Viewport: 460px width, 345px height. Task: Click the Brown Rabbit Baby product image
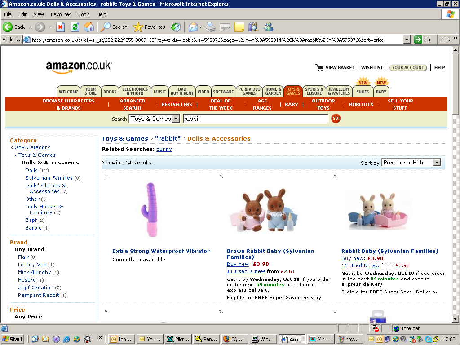pyautogui.click(x=264, y=210)
